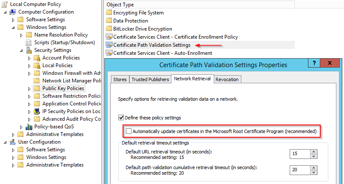Click the Computer Configuration icon
Screen dimensions: 344x184
(x=13, y=12)
